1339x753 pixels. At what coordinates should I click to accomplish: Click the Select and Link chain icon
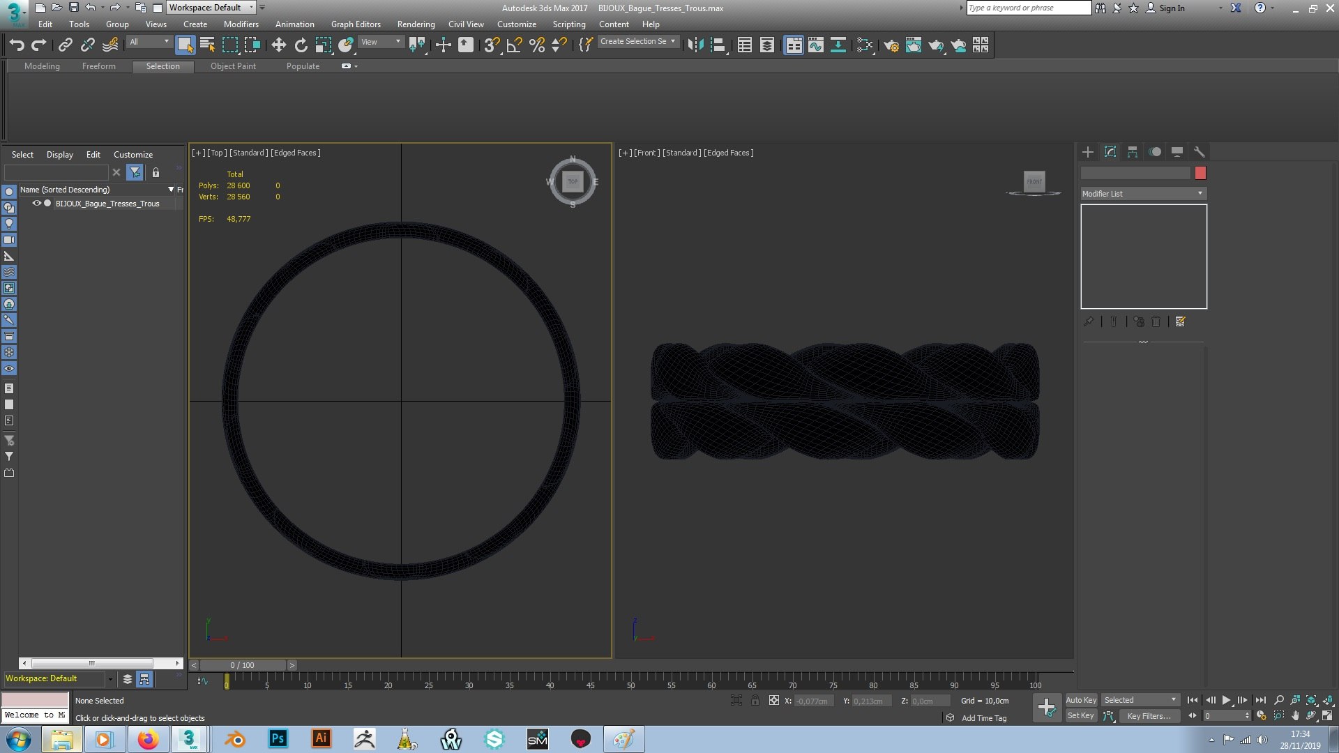(65, 45)
